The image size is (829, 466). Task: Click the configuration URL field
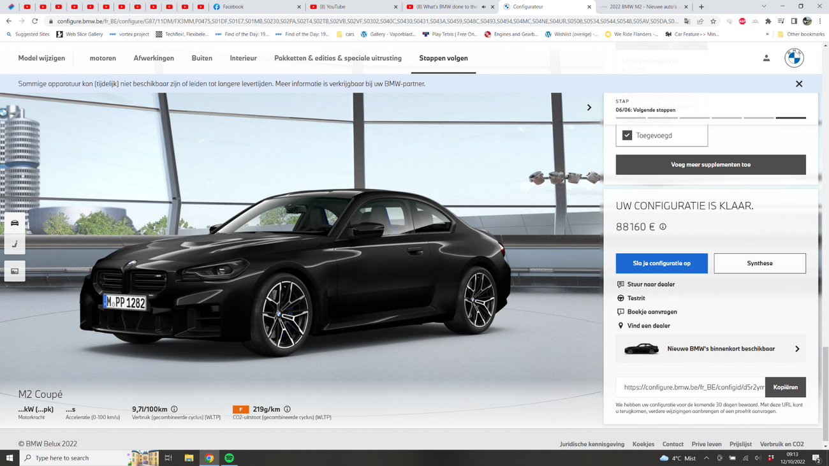click(691, 387)
